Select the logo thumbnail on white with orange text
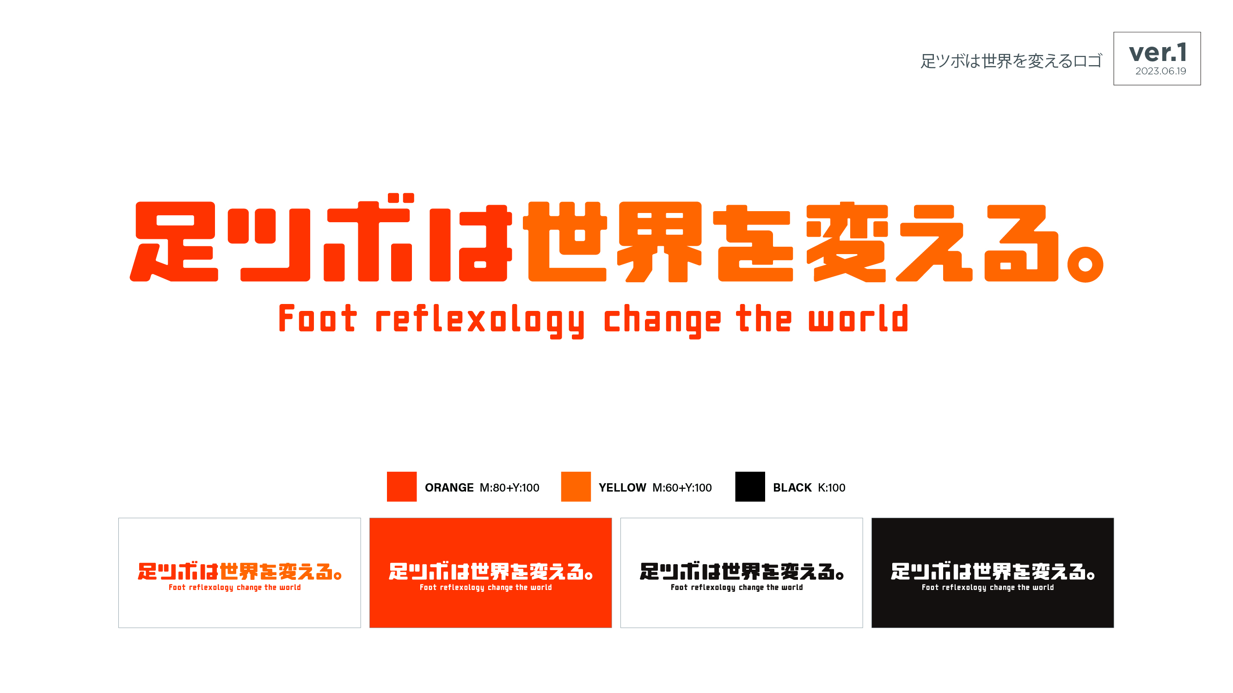Image resolution: width=1233 pixels, height=693 pixels. click(x=239, y=572)
